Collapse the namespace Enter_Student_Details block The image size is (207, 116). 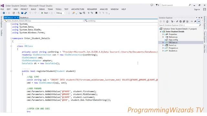point(11,38)
